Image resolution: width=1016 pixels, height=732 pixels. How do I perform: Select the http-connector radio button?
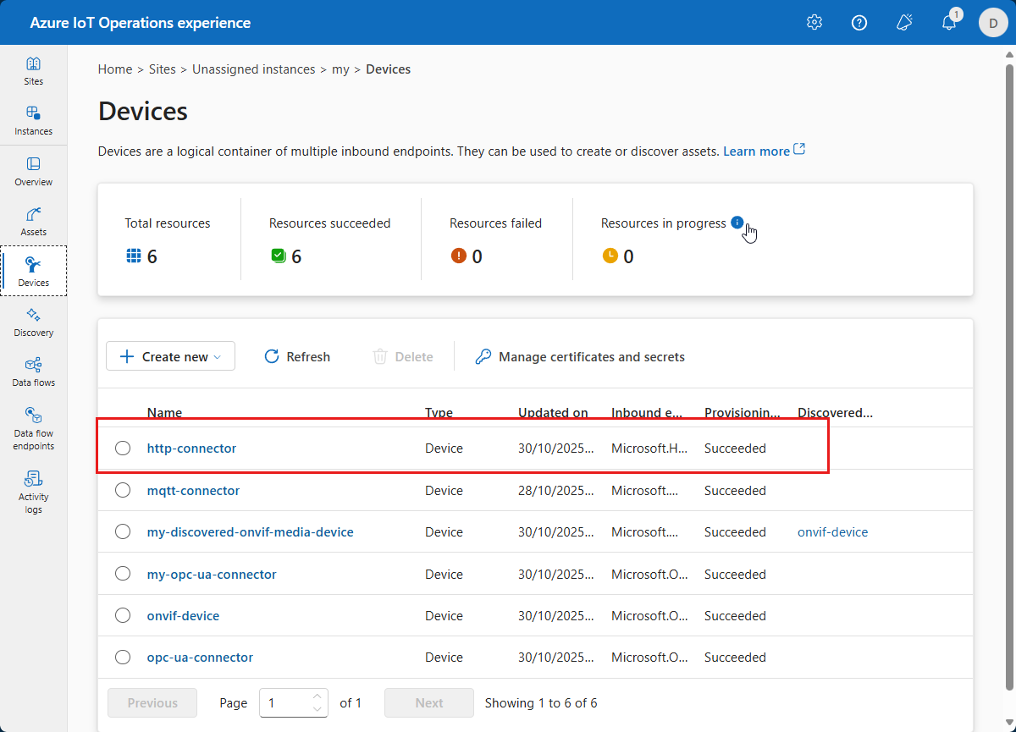[x=123, y=449]
